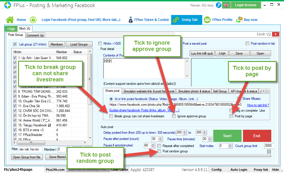The width and height of the screenshot is (284, 173).
Task: Click the flask icon for FPlus Token & Cookie
Action: pyautogui.click(x=130, y=20)
